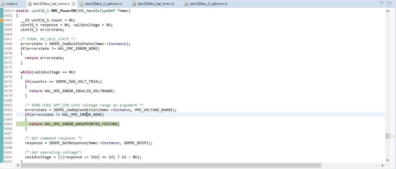Click line number 3661 in the ruler
This screenshot has height=169, width=396.
(x=8, y=11)
